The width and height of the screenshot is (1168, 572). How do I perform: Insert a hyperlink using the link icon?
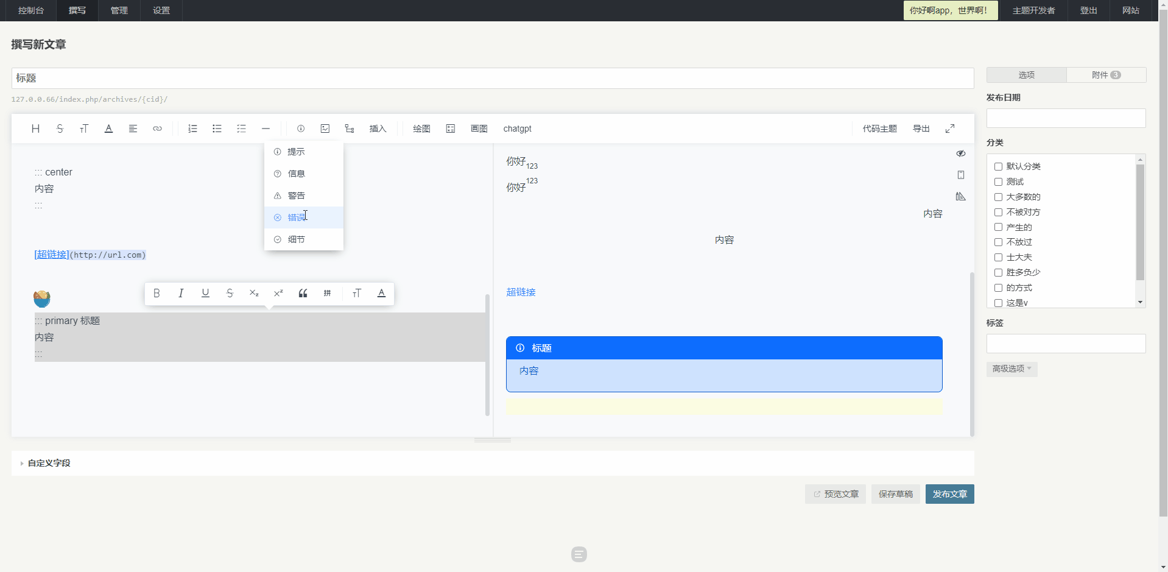[157, 129]
